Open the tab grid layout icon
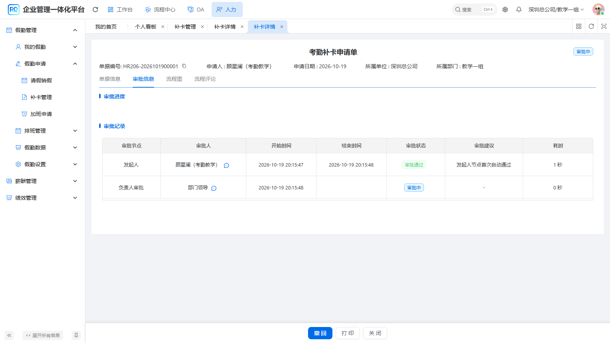 point(579,26)
